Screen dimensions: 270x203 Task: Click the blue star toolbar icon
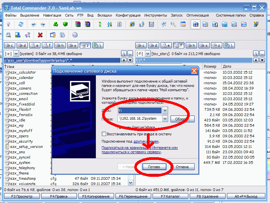tap(164, 25)
